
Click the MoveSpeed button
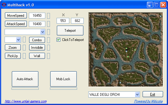point(16,16)
